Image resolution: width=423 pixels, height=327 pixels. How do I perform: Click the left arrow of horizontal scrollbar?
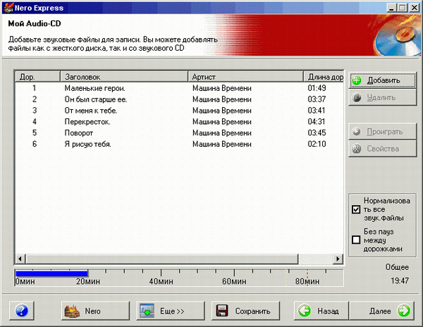20,259
